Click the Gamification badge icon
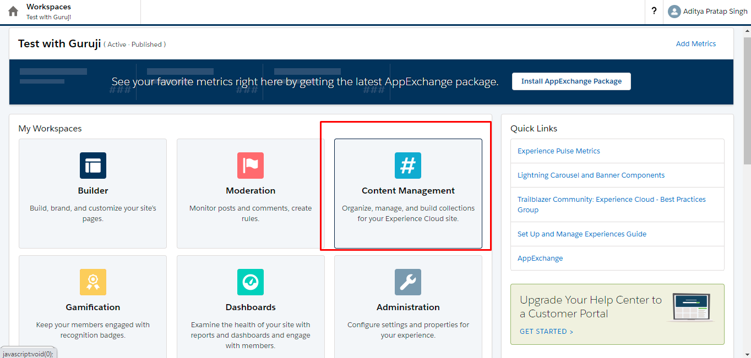This screenshot has width=751, height=358. pos(93,282)
